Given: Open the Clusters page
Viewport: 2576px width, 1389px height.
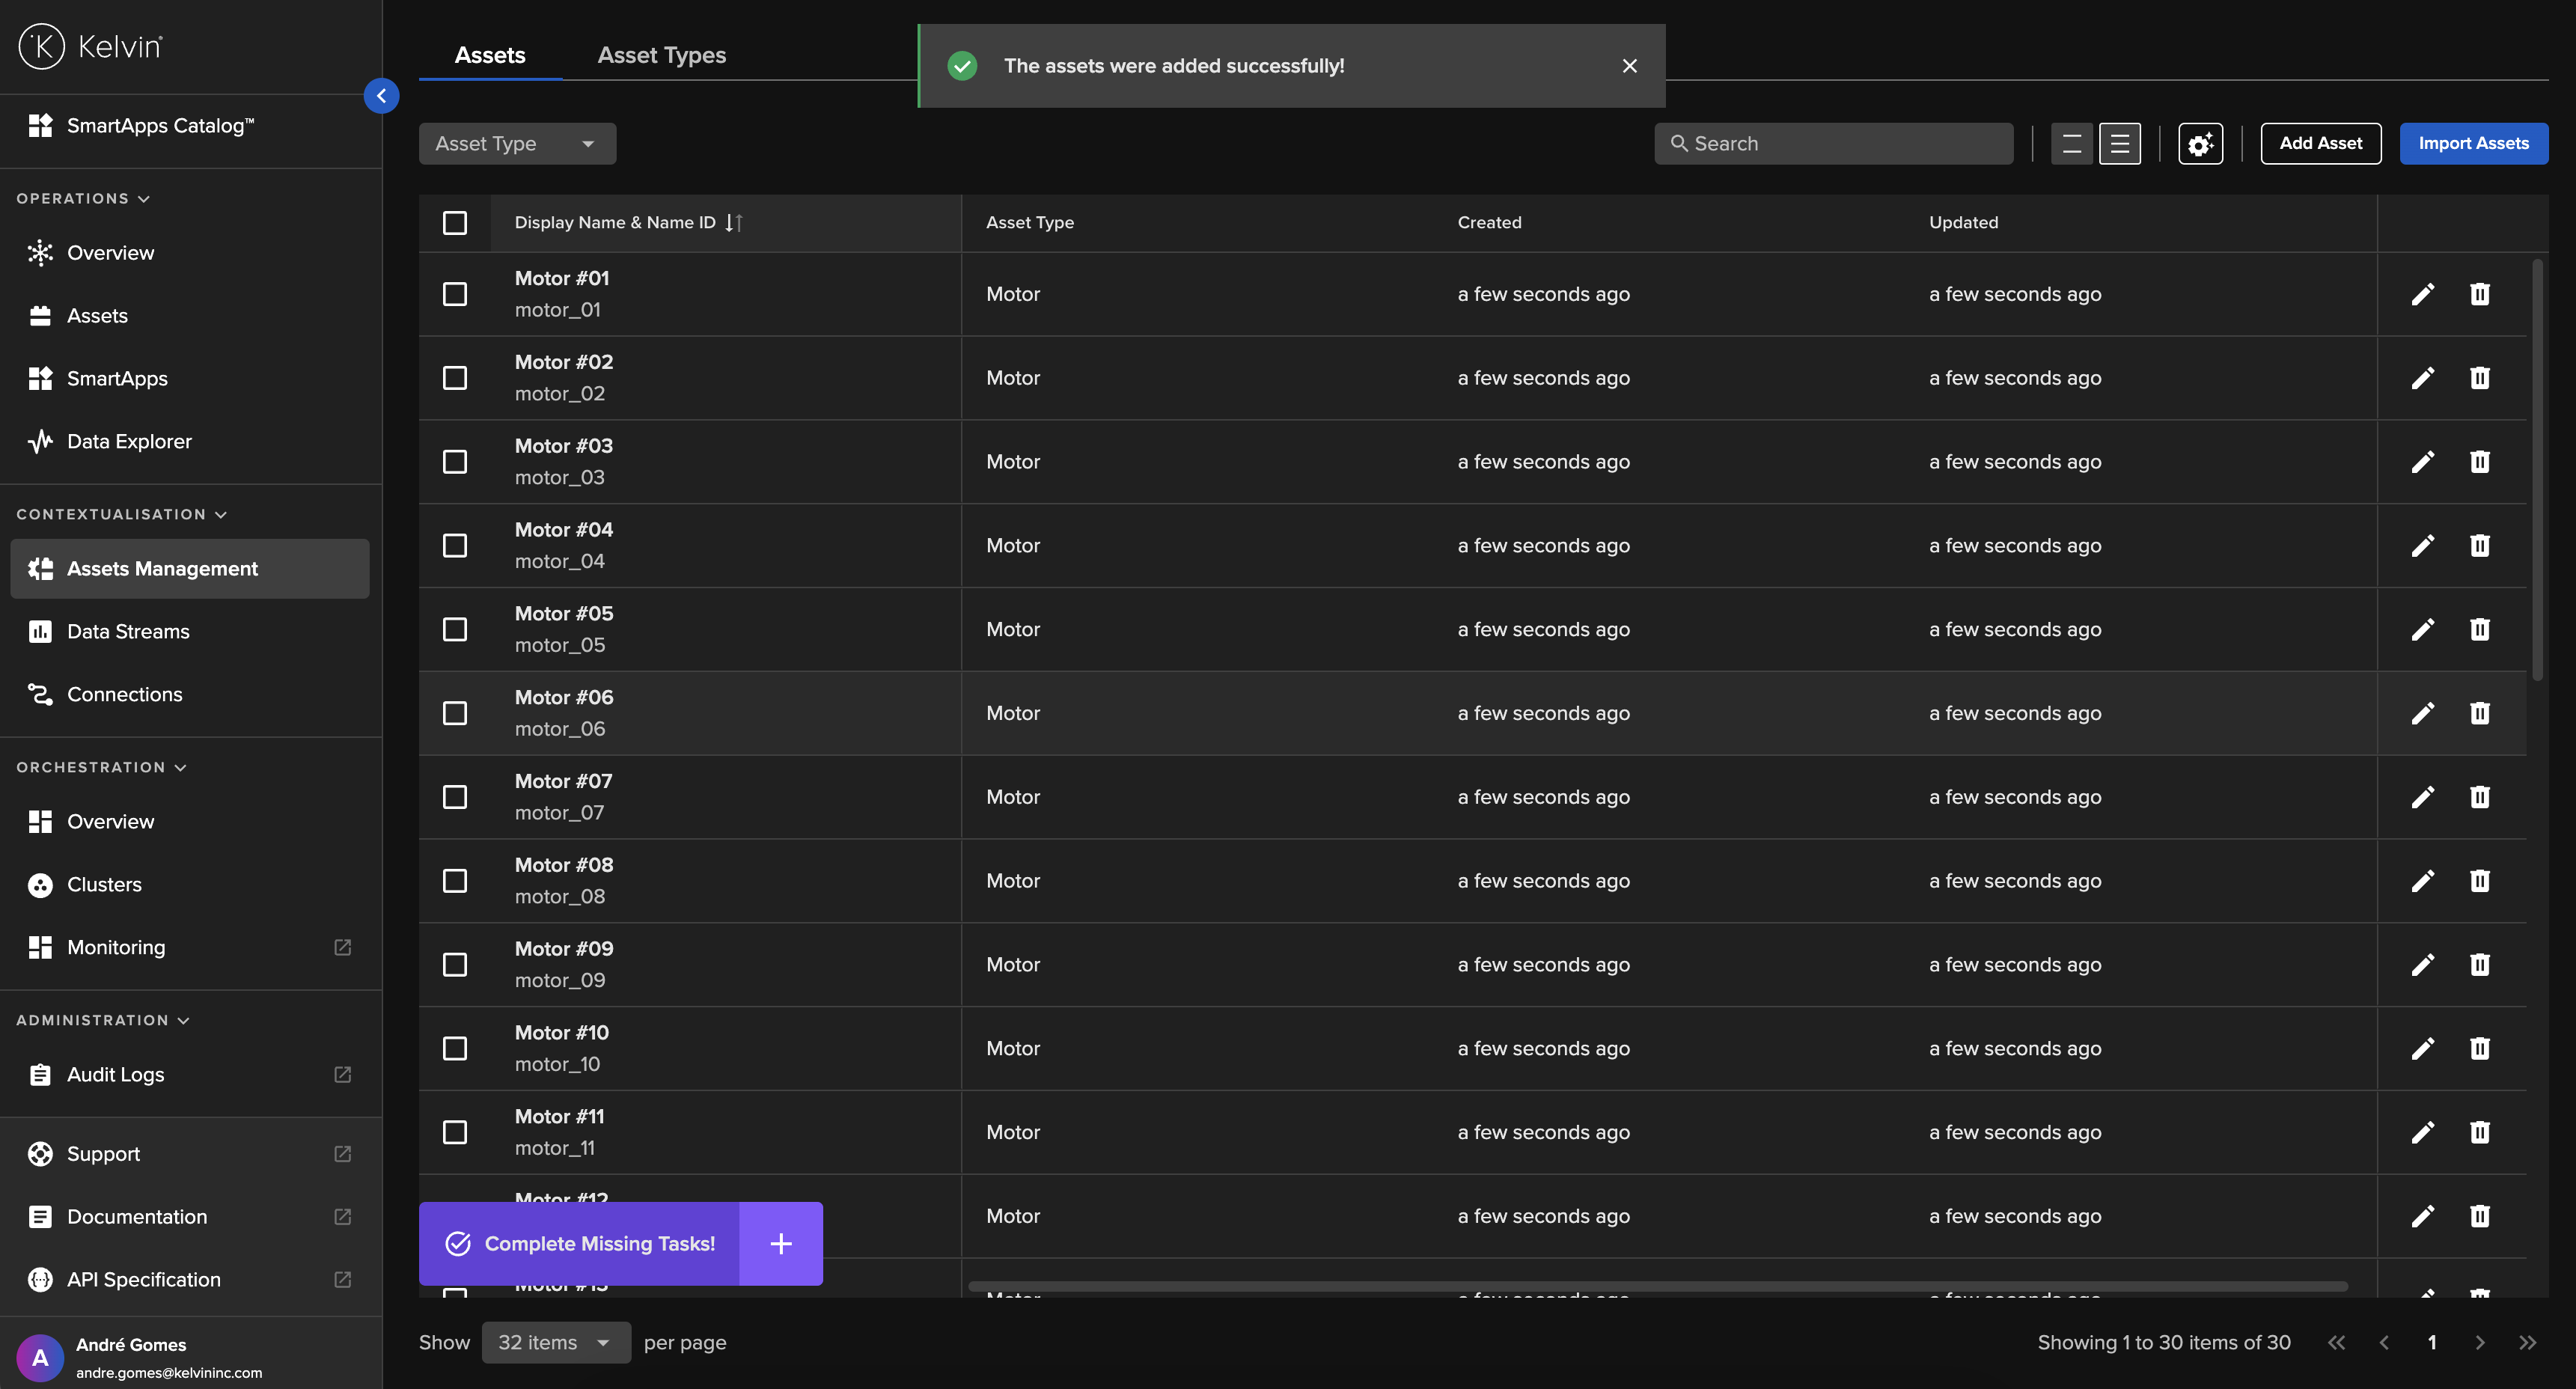Looking at the screenshot, I should point(104,884).
